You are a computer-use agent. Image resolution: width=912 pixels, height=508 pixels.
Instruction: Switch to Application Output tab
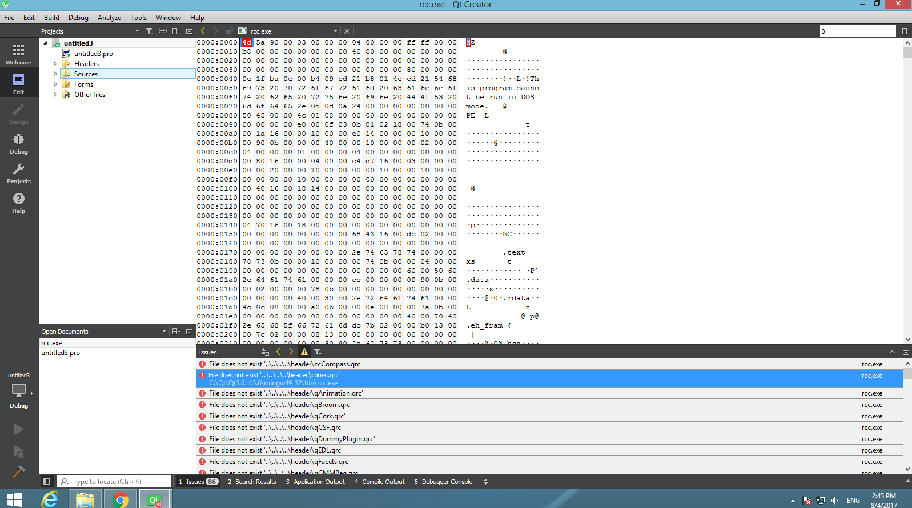(315, 482)
